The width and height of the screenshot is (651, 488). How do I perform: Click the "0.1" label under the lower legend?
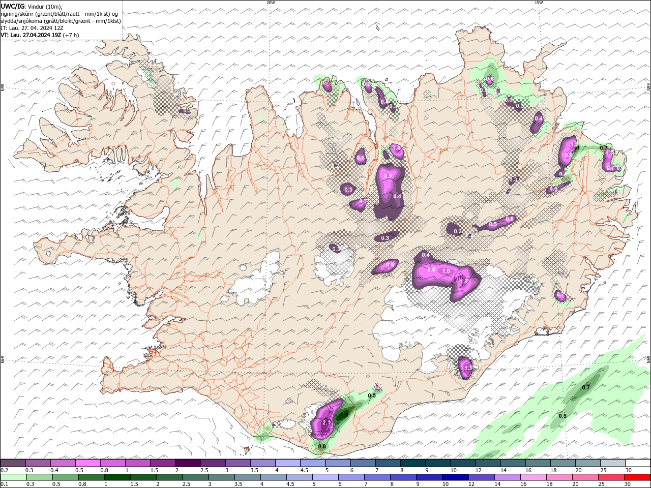coord(4,484)
